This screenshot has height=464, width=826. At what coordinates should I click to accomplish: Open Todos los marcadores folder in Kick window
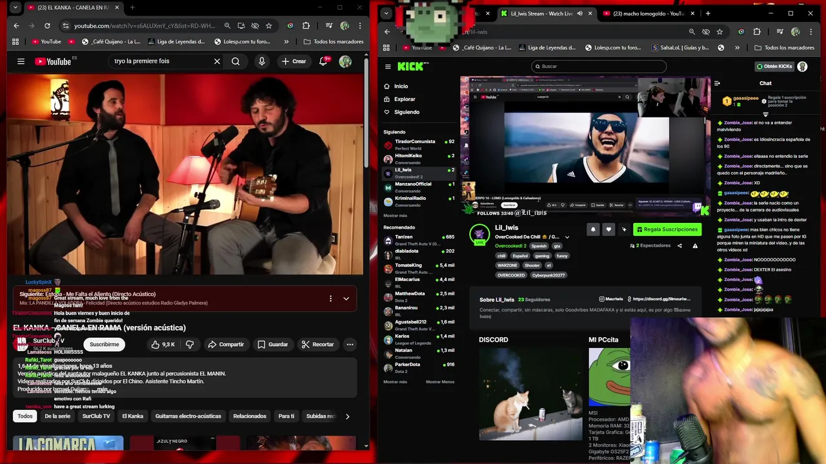pyautogui.click(x=784, y=48)
